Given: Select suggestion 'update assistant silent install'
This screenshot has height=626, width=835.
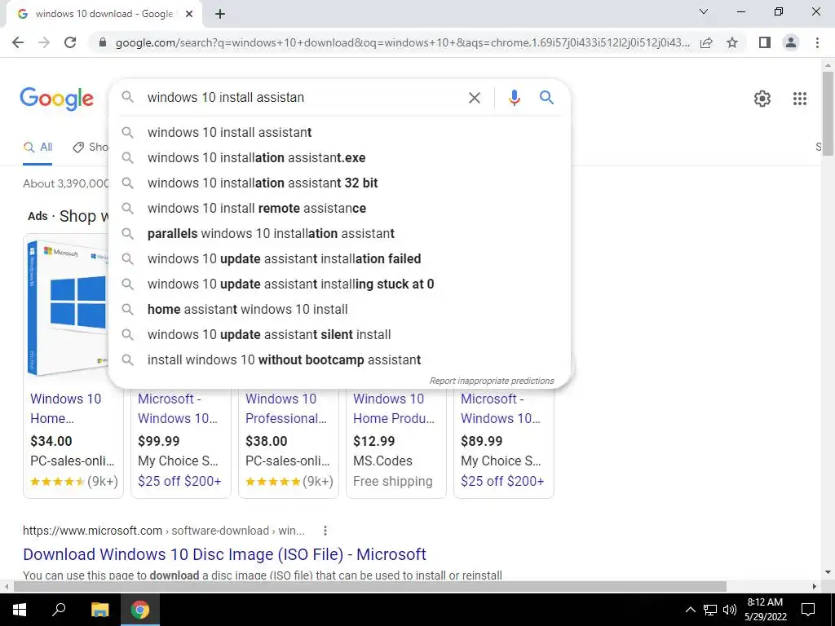Looking at the screenshot, I should pyautogui.click(x=339, y=335).
